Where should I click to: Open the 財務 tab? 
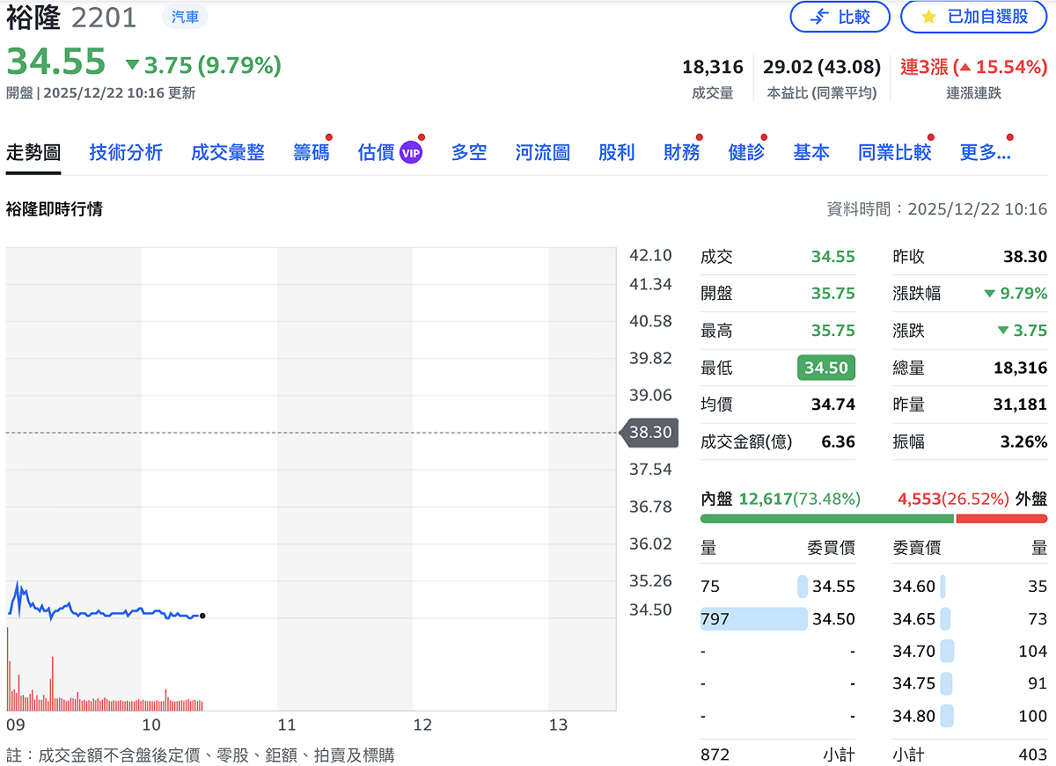[x=682, y=152]
